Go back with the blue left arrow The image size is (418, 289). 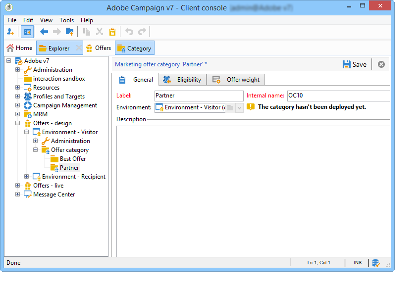click(44, 32)
